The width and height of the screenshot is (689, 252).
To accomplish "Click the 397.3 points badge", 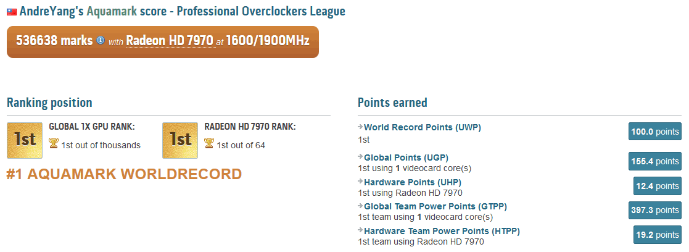I will coord(654,211).
